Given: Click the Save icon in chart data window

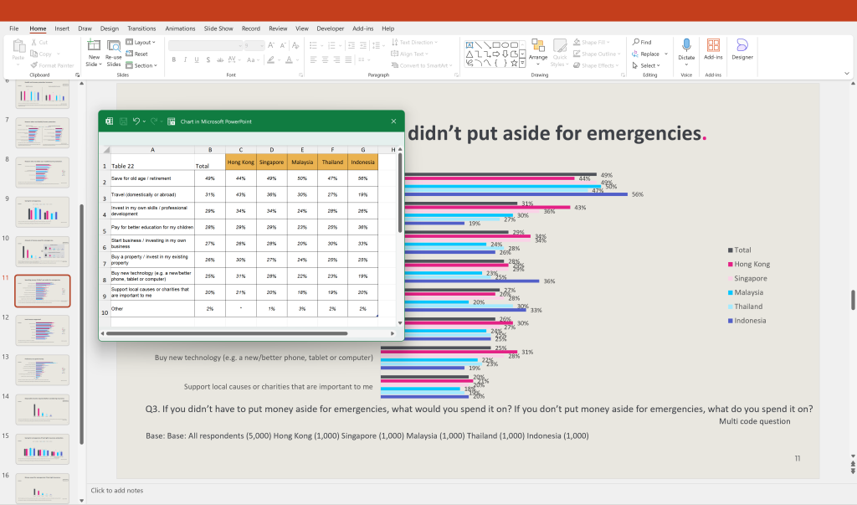Looking at the screenshot, I should (x=124, y=121).
